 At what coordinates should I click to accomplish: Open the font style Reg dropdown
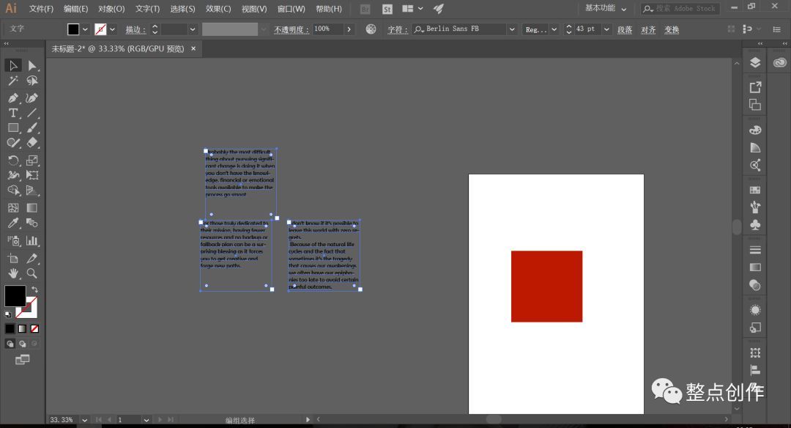coord(554,29)
